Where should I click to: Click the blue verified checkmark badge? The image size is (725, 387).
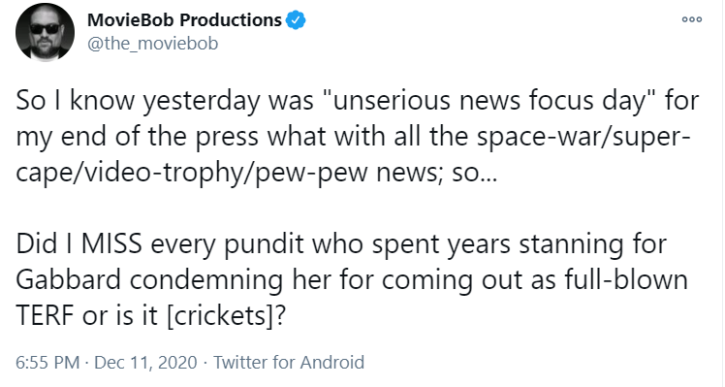(296, 20)
